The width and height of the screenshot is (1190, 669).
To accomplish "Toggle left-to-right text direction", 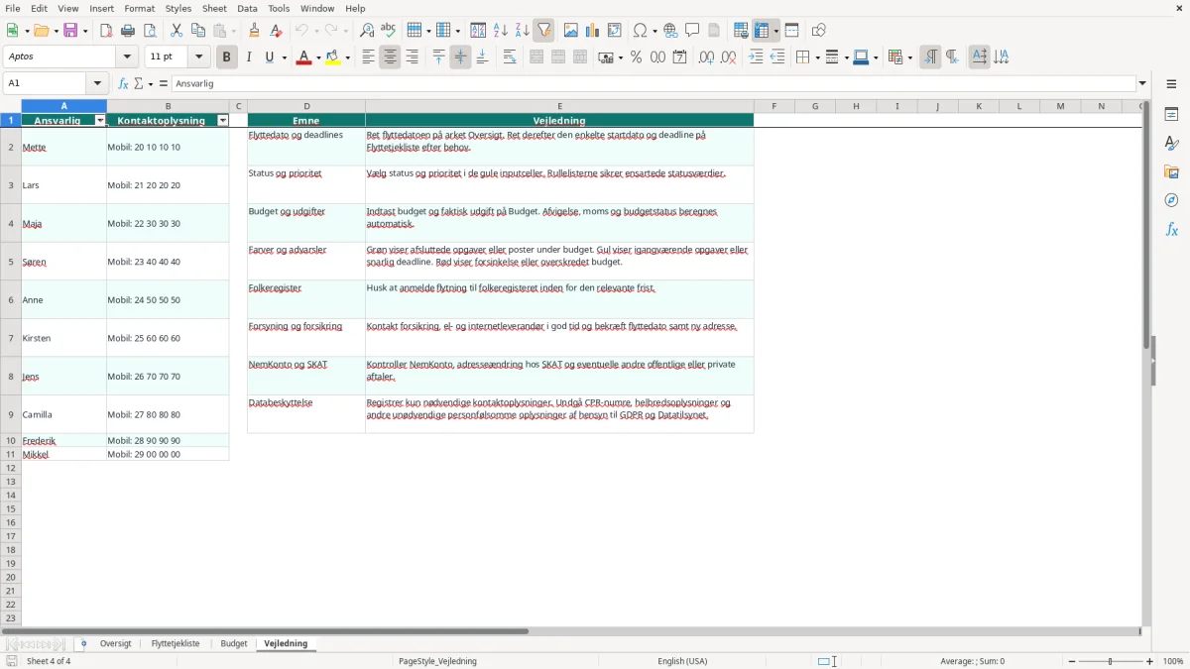I will click(x=930, y=57).
